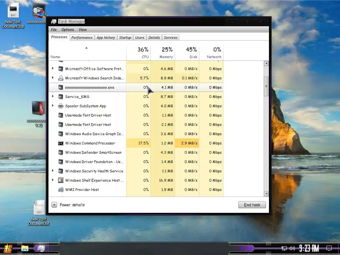Click the WMI Provider Host icon
This screenshot has width=340, height=255.
pyautogui.click(x=61, y=190)
